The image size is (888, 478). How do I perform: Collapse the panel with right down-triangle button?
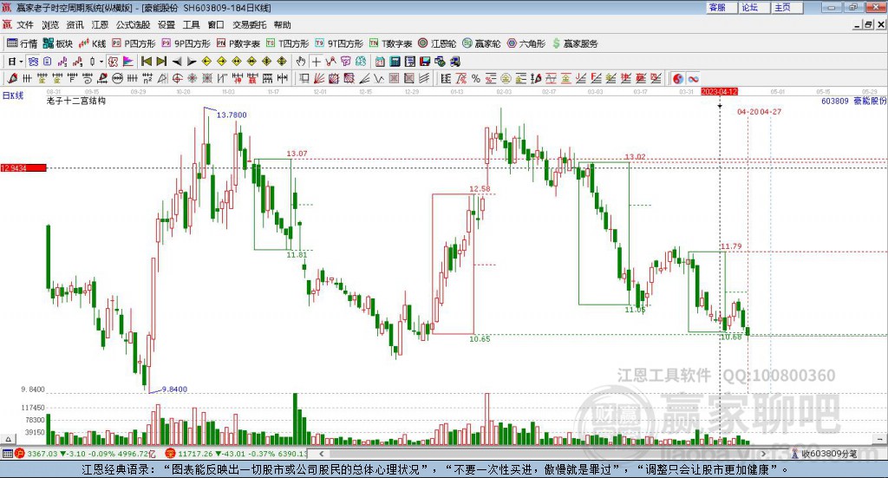[x=879, y=439]
